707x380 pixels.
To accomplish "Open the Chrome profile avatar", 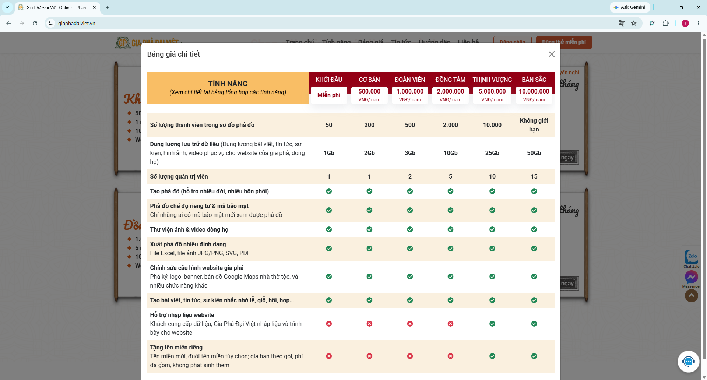I will 685,23.
